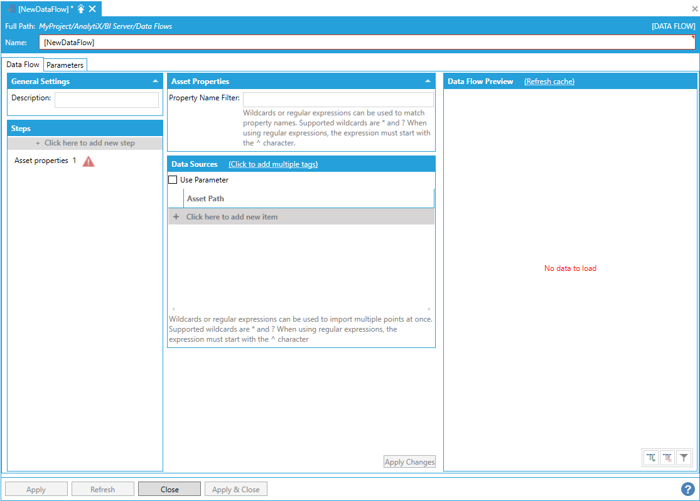The height and width of the screenshot is (501, 700).
Task: Click here to add new step
Action: pyautogui.click(x=85, y=143)
